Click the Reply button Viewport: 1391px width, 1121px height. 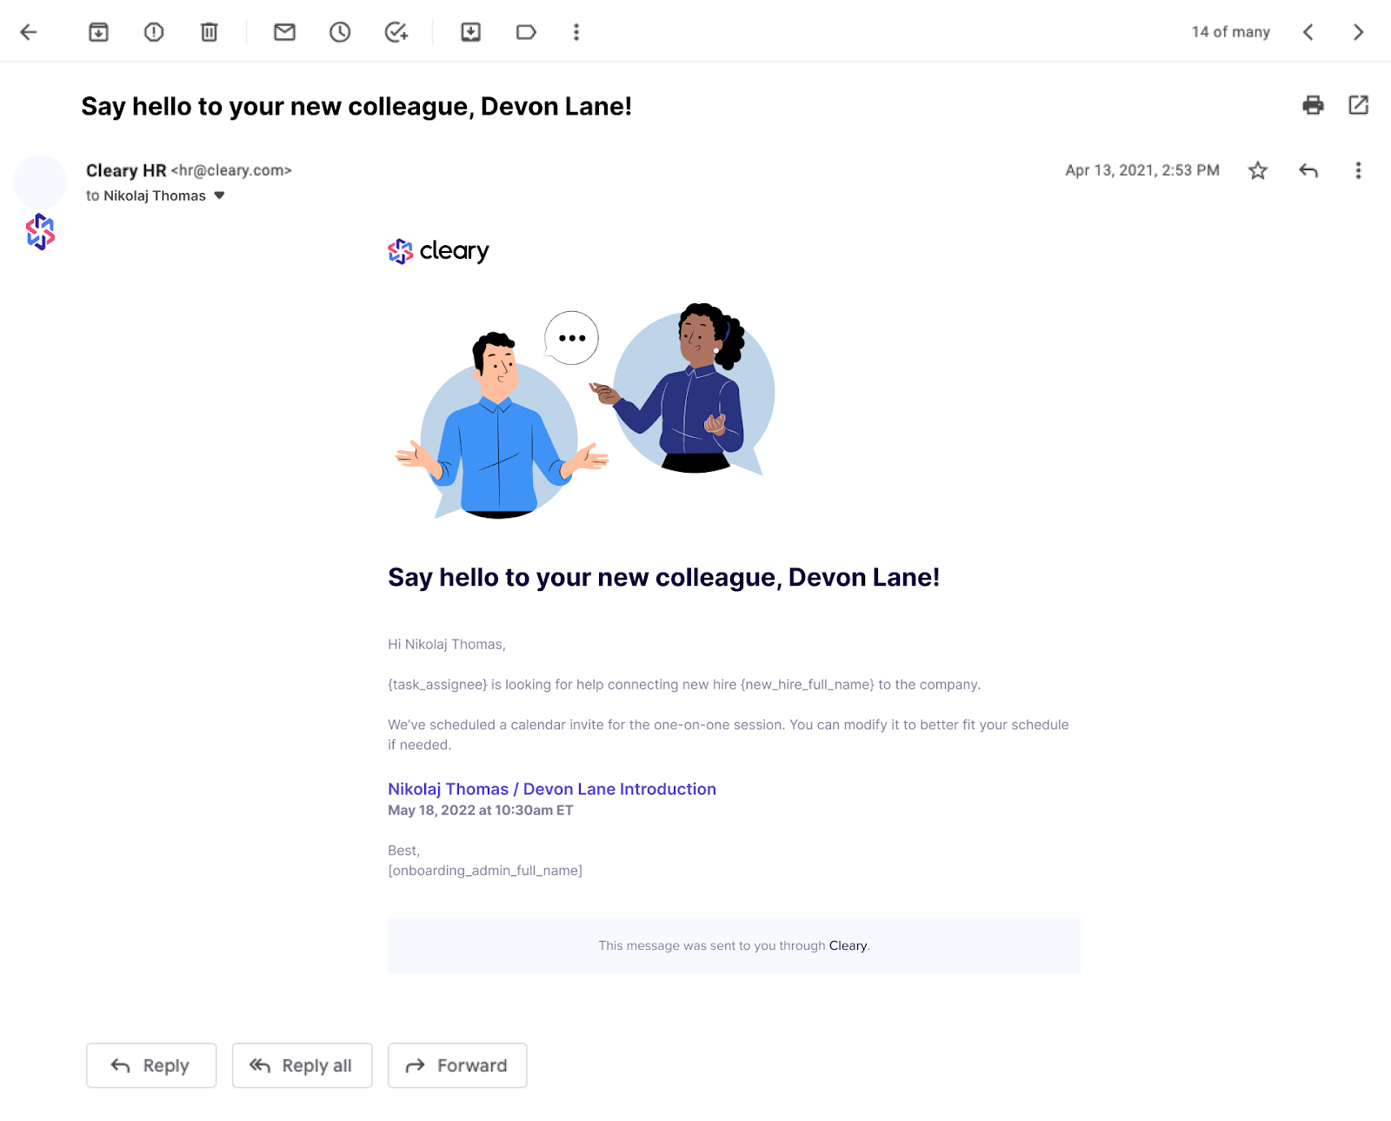[x=151, y=1065]
